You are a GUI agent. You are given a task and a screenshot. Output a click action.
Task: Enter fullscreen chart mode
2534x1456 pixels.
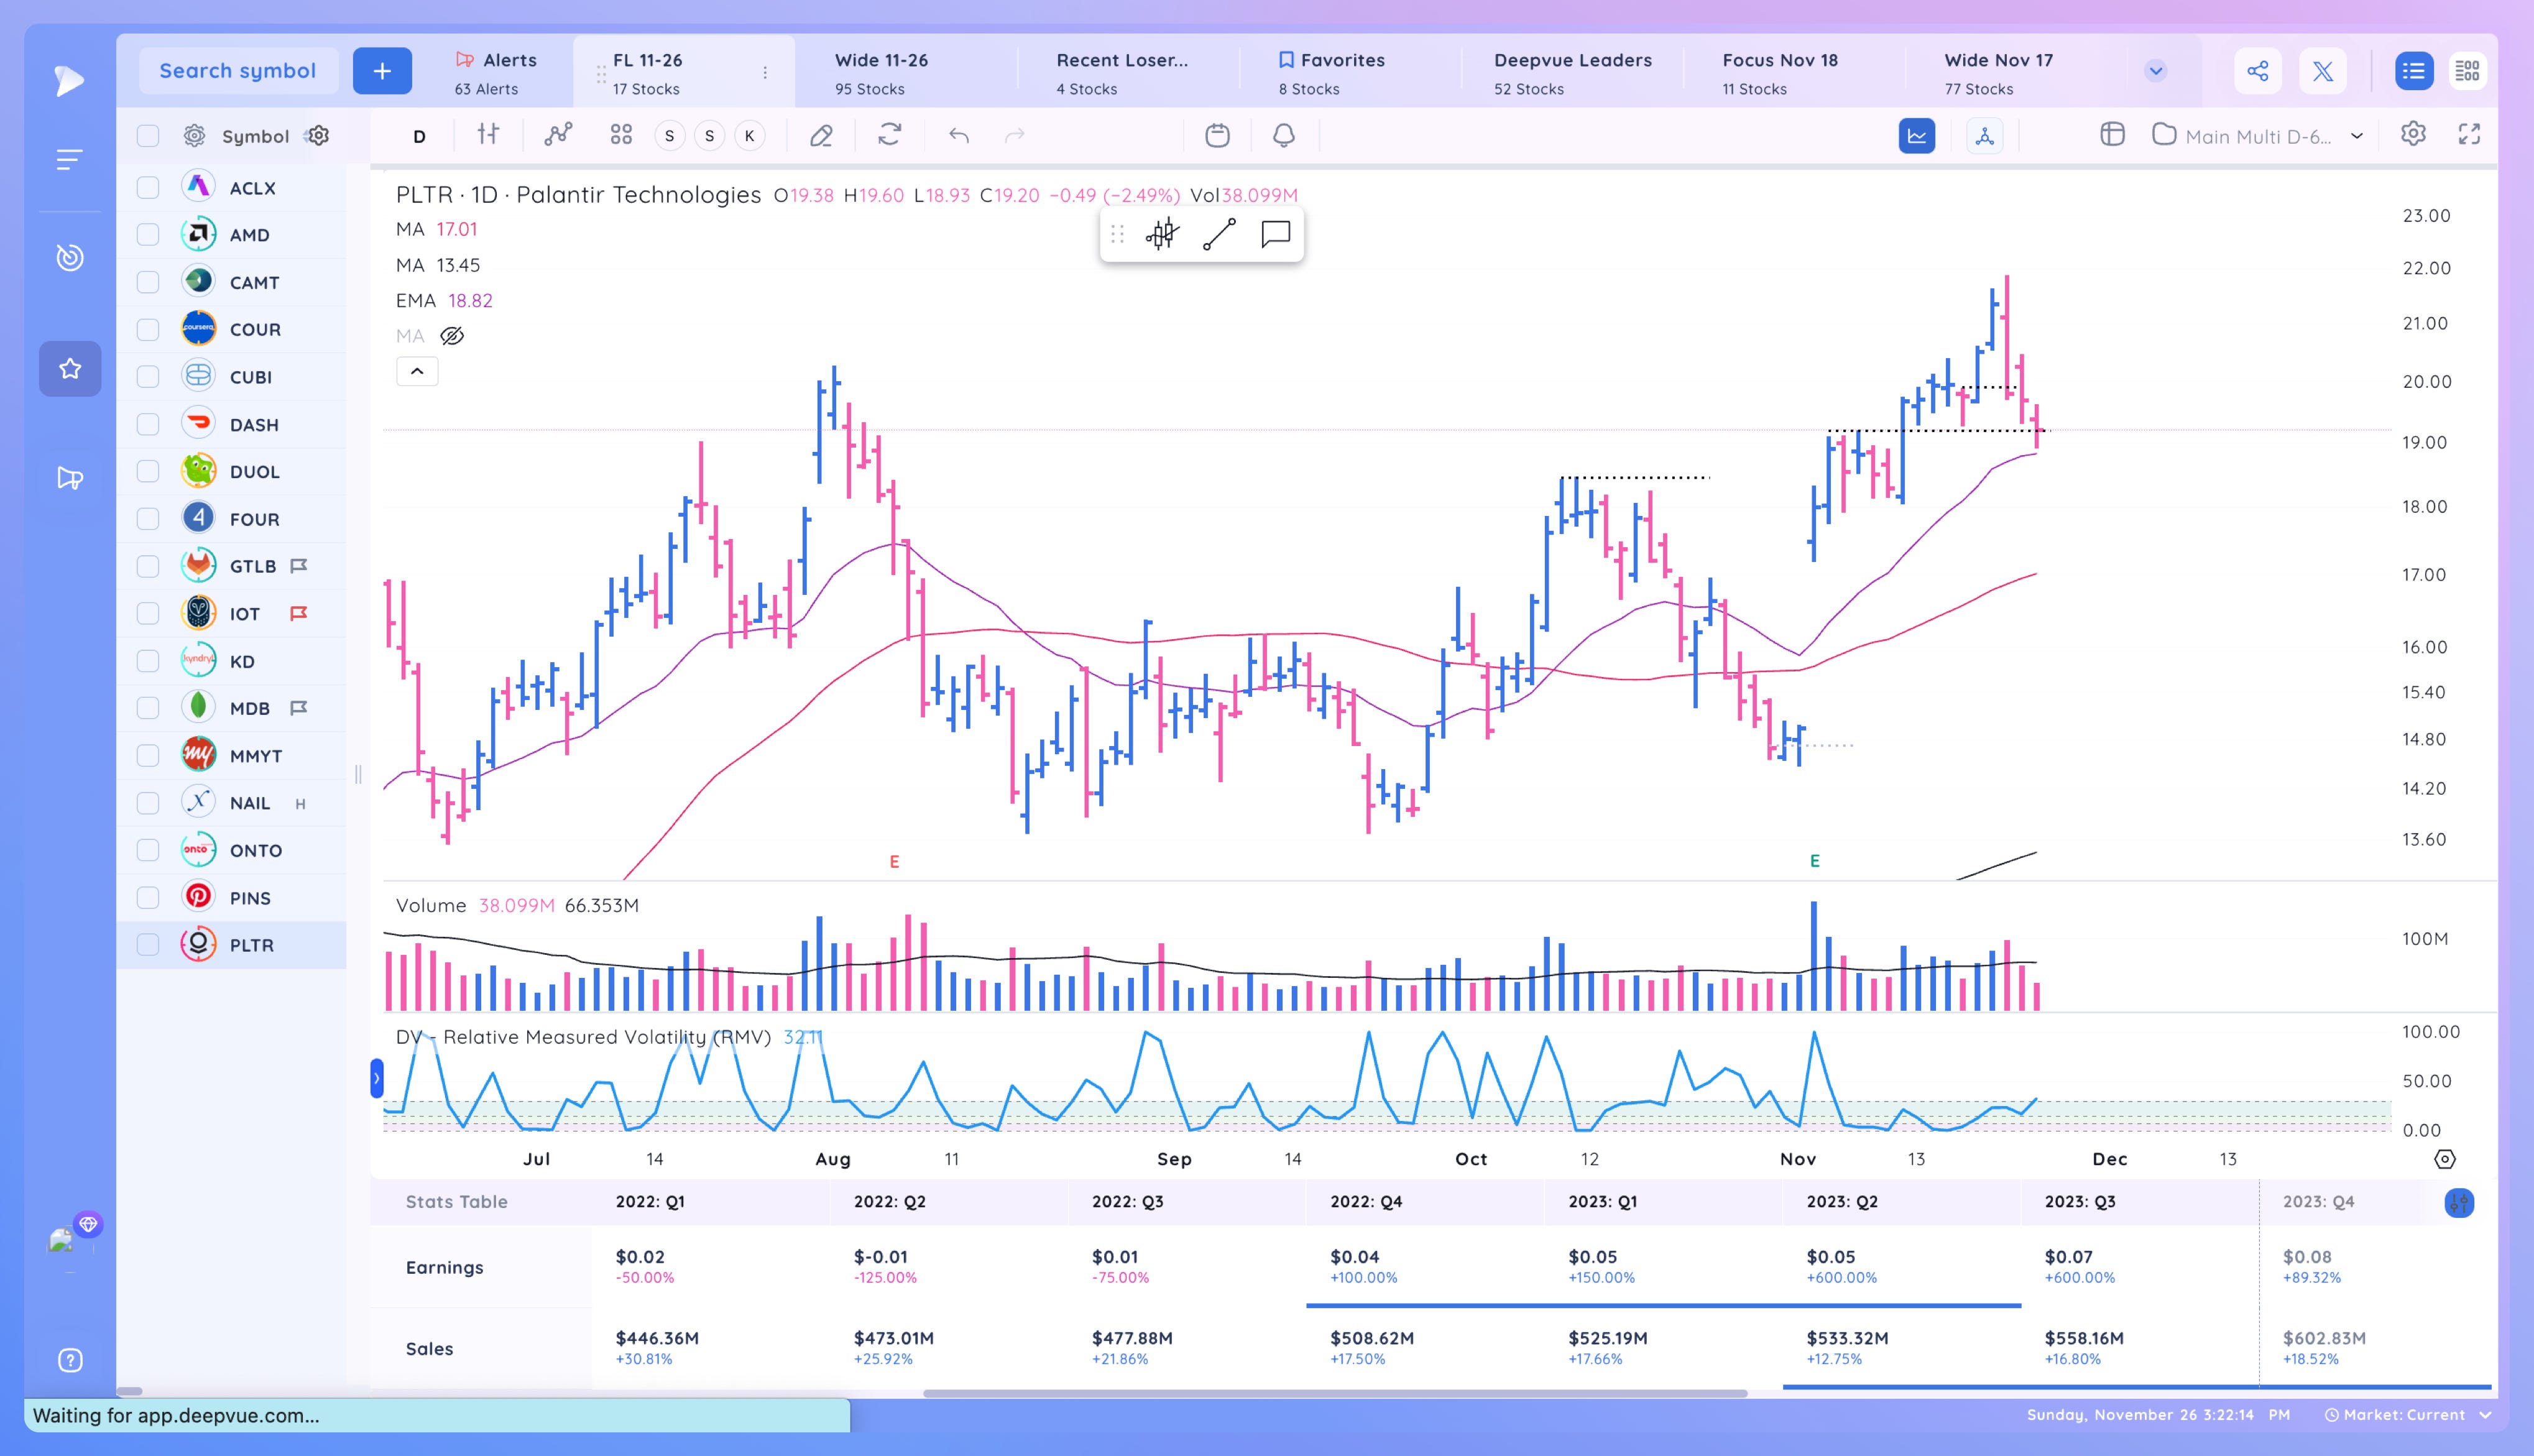click(x=2469, y=134)
